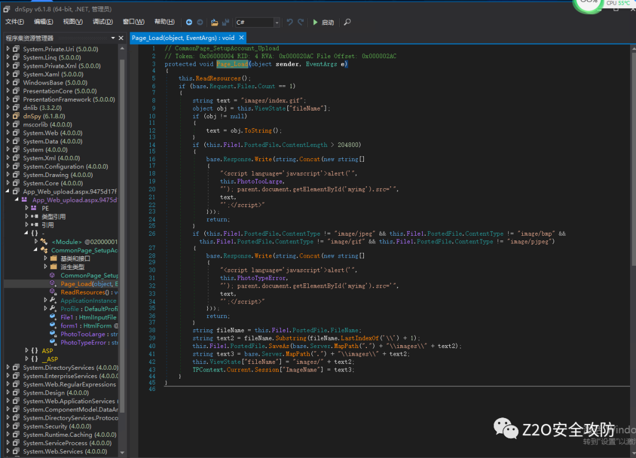Expand the mscorlib (4.0.0.0) node
This screenshot has width=636, height=458.
pos(8,124)
